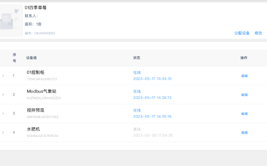Viewport: 267px width, 166px height.
Task: Expand the 搅拌预混 device row
Action: (x=3, y=113)
